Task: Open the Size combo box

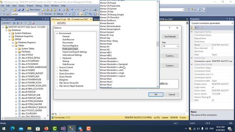Action: coord(177,47)
